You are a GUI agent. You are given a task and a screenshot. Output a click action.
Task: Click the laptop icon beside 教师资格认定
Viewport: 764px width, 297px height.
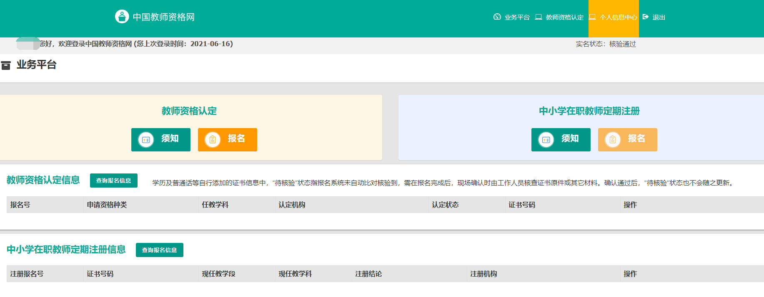point(539,17)
